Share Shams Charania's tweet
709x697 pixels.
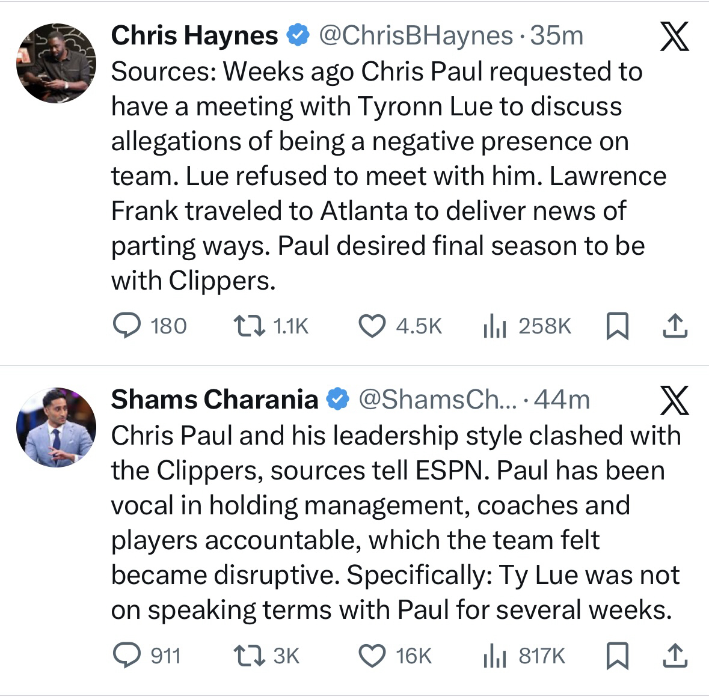coord(674,656)
